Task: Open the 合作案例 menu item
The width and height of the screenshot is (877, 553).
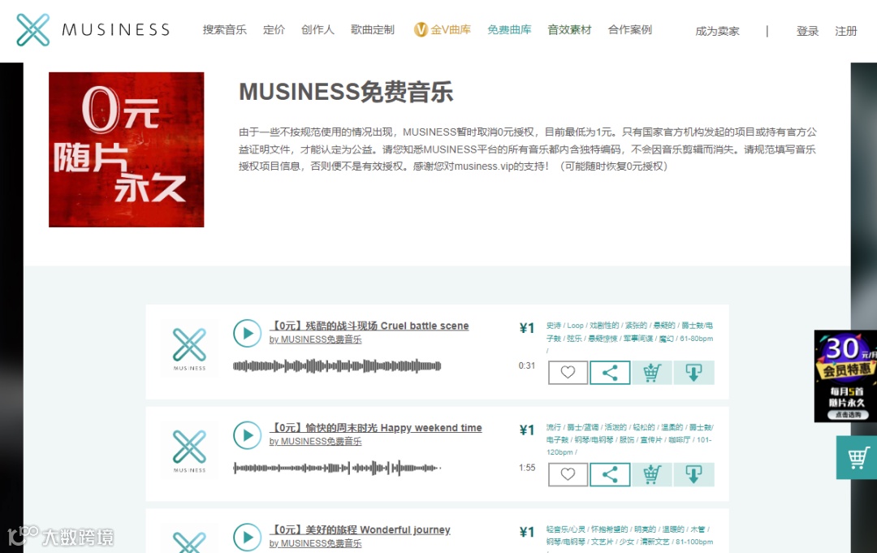Action: [x=630, y=29]
